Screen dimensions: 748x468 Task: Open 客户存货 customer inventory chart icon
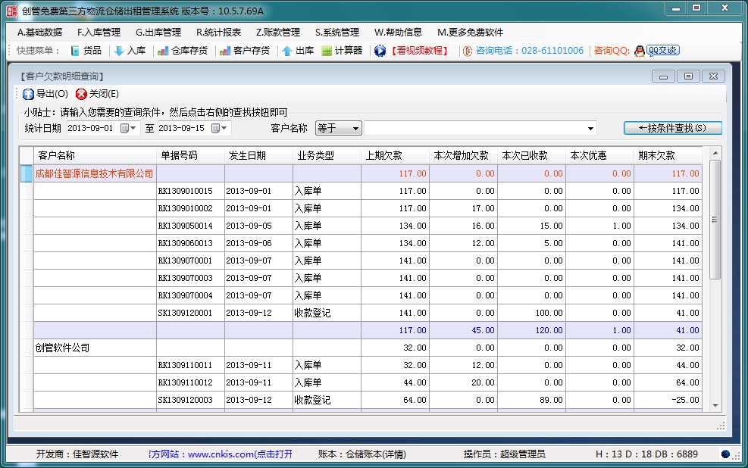[225, 51]
